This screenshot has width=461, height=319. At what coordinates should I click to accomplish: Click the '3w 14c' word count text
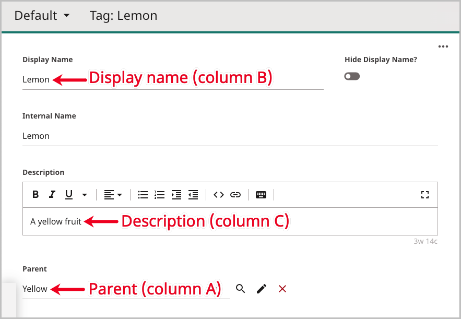click(x=425, y=241)
